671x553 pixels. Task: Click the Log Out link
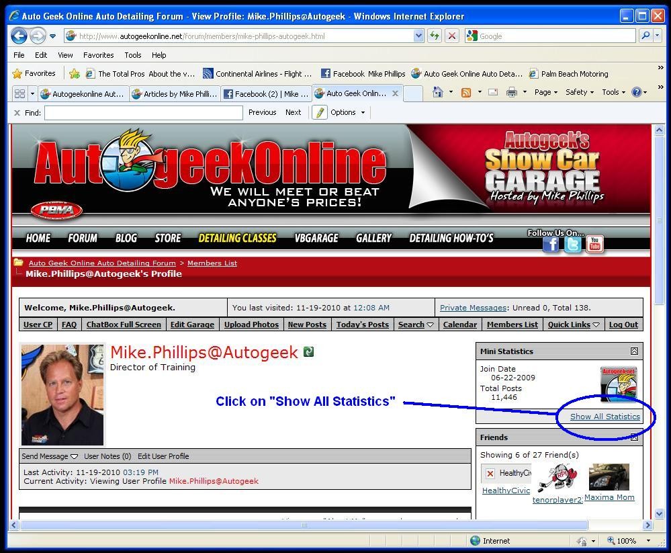(x=623, y=325)
